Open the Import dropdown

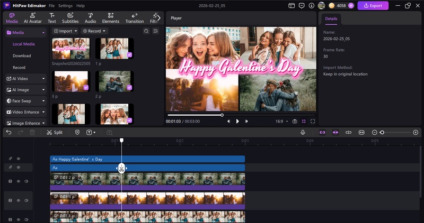(65, 31)
